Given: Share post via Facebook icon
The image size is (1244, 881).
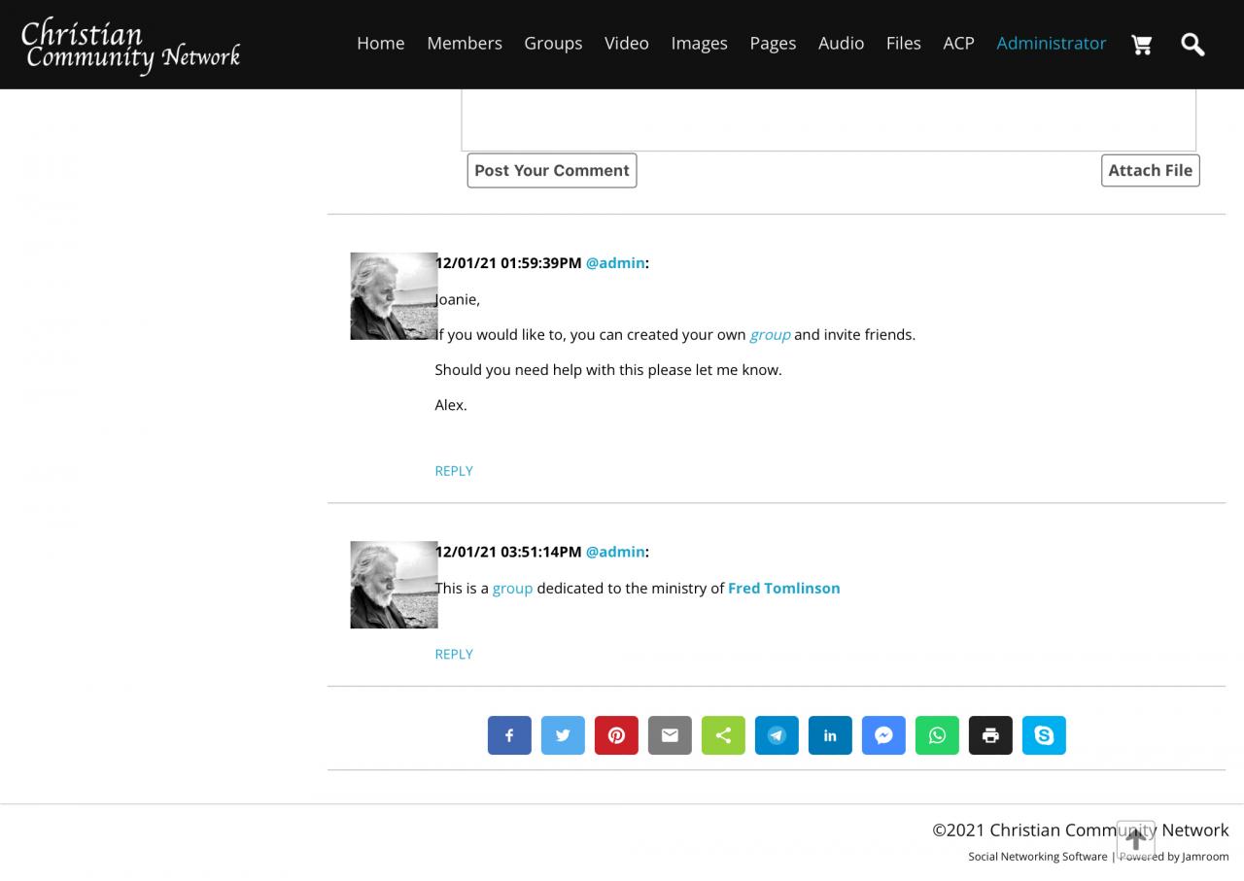Looking at the screenshot, I should click(x=509, y=735).
